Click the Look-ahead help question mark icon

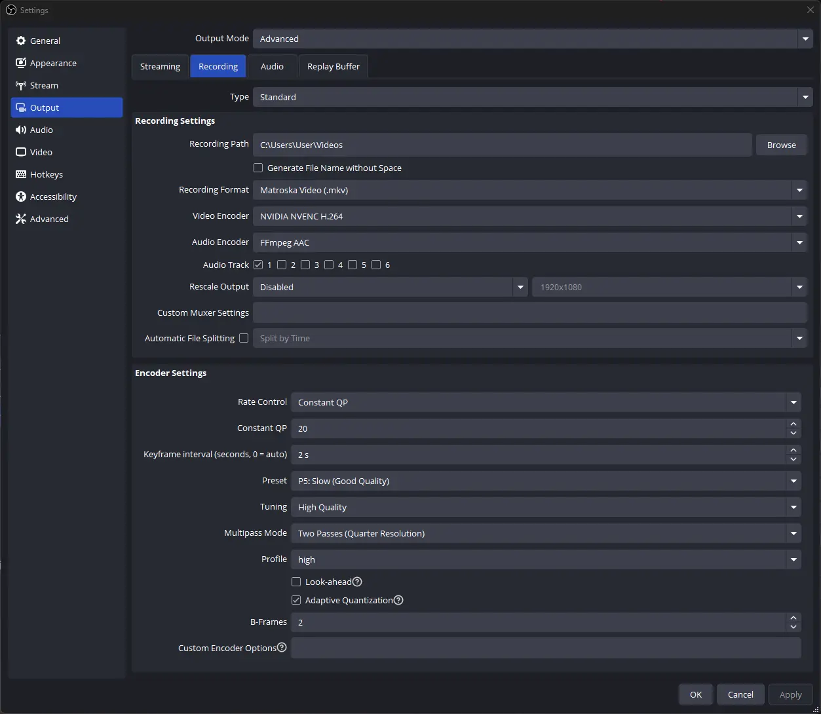click(x=357, y=582)
